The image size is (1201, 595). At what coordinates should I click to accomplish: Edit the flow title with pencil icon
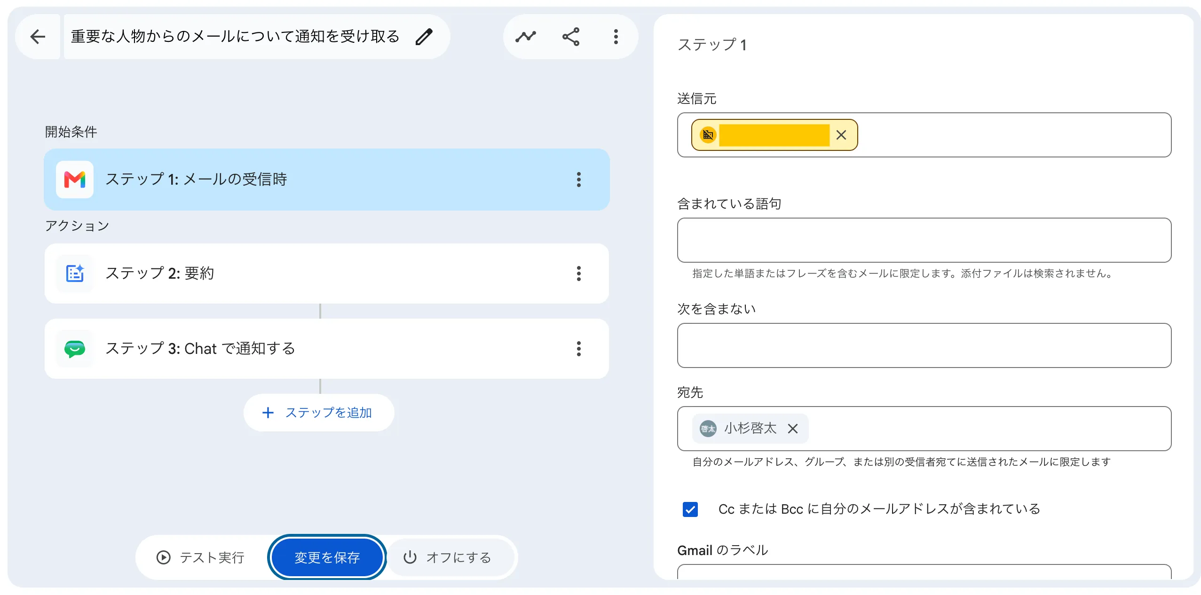pyautogui.click(x=424, y=37)
